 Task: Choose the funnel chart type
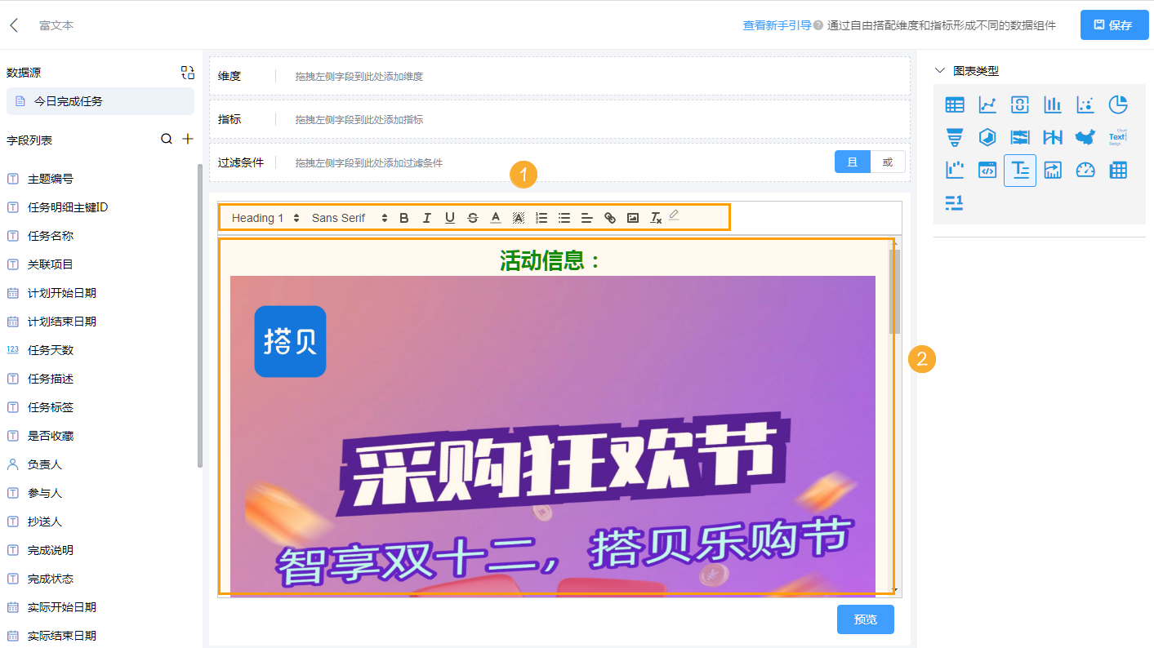pyautogui.click(x=954, y=137)
